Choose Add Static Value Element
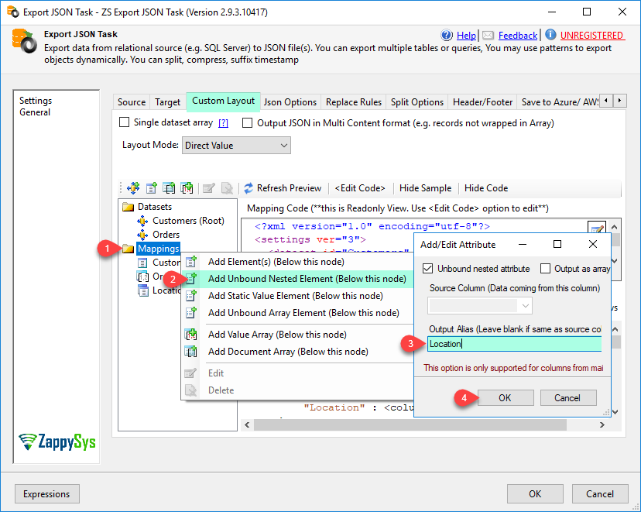641x512 pixels. tap(297, 296)
